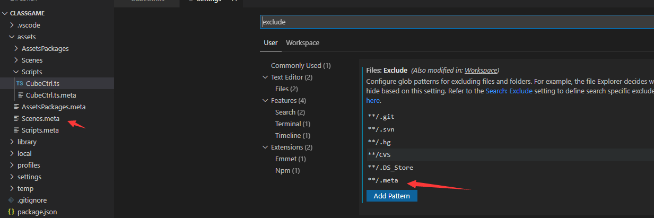Collapse the assets folder chevron
Screen dimensions: 654x218
12,37
